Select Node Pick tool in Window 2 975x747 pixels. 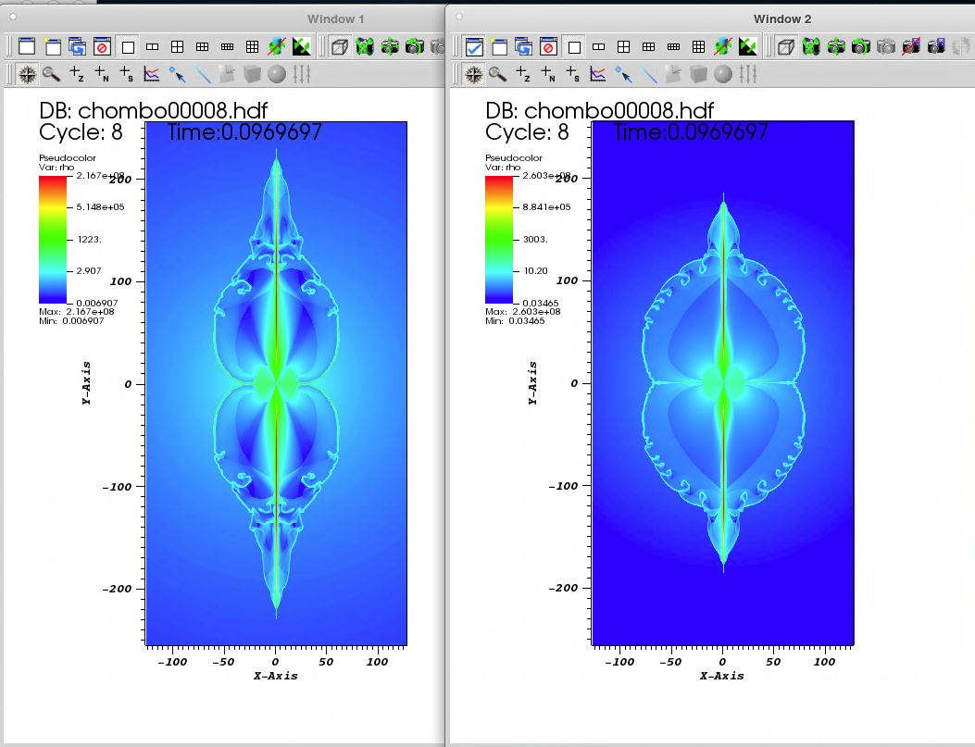[x=548, y=75]
